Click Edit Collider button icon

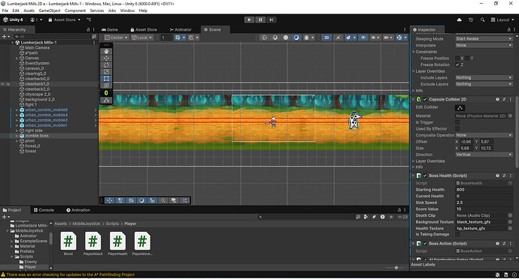[460, 108]
